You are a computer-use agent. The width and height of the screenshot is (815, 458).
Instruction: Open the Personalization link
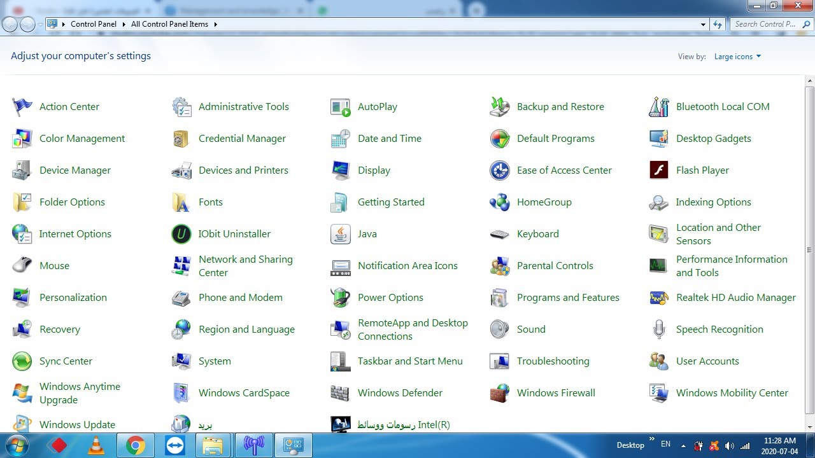click(x=73, y=298)
